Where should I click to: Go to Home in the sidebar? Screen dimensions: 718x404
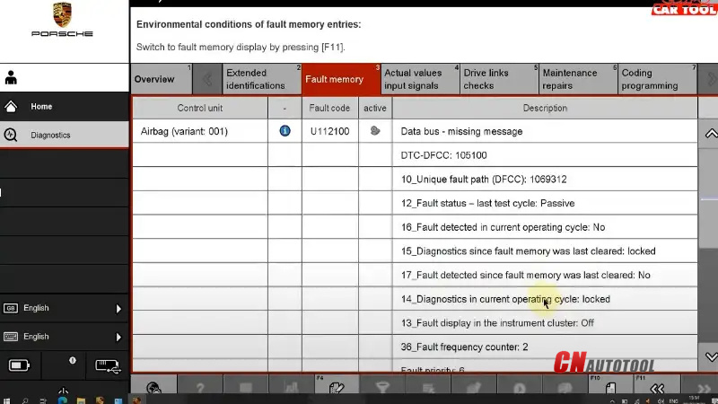tap(64, 106)
